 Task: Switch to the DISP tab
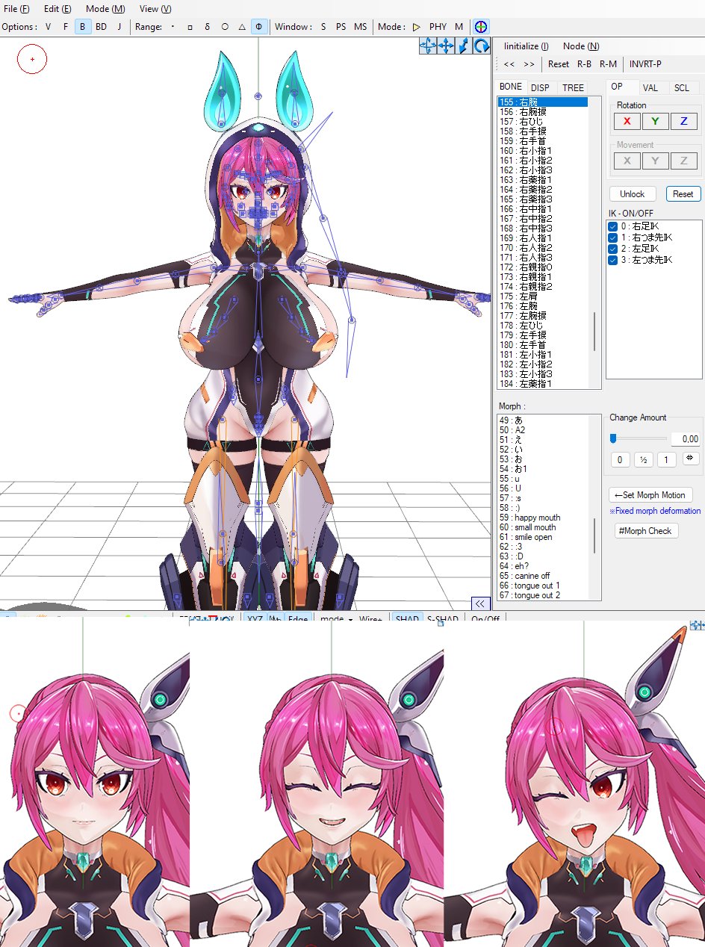tap(540, 88)
